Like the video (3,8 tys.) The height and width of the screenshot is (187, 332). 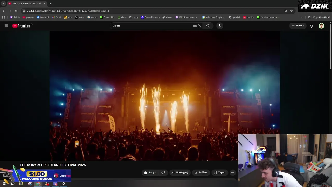coord(150,172)
